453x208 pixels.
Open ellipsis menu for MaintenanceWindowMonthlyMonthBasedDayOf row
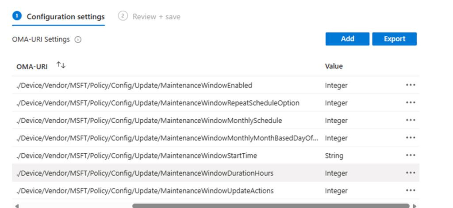tap(410, 138)
